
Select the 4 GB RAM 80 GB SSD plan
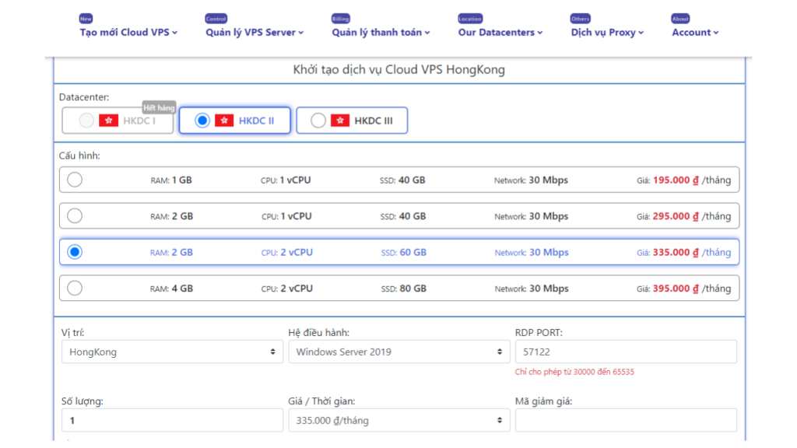(75, 288)
